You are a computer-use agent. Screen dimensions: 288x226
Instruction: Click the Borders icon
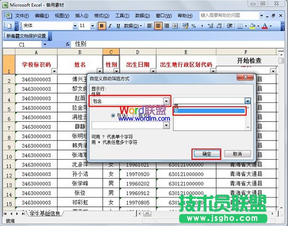click(x=240, y=26)
